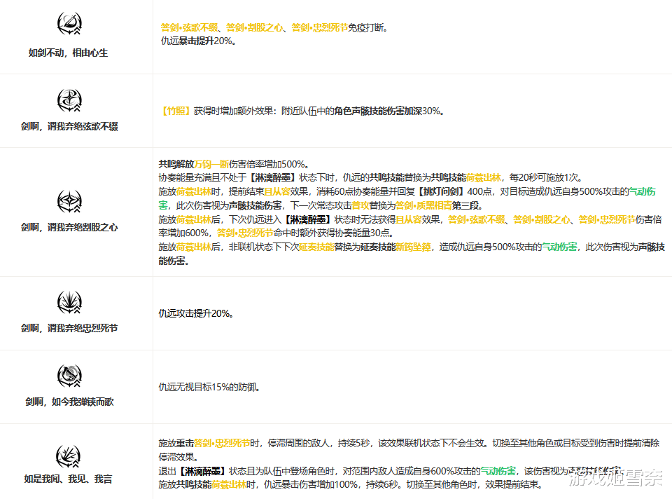Select the text 仇远攻击提升20%。
The width and height of the screenshot is (672, 499).
coord(196,314)
